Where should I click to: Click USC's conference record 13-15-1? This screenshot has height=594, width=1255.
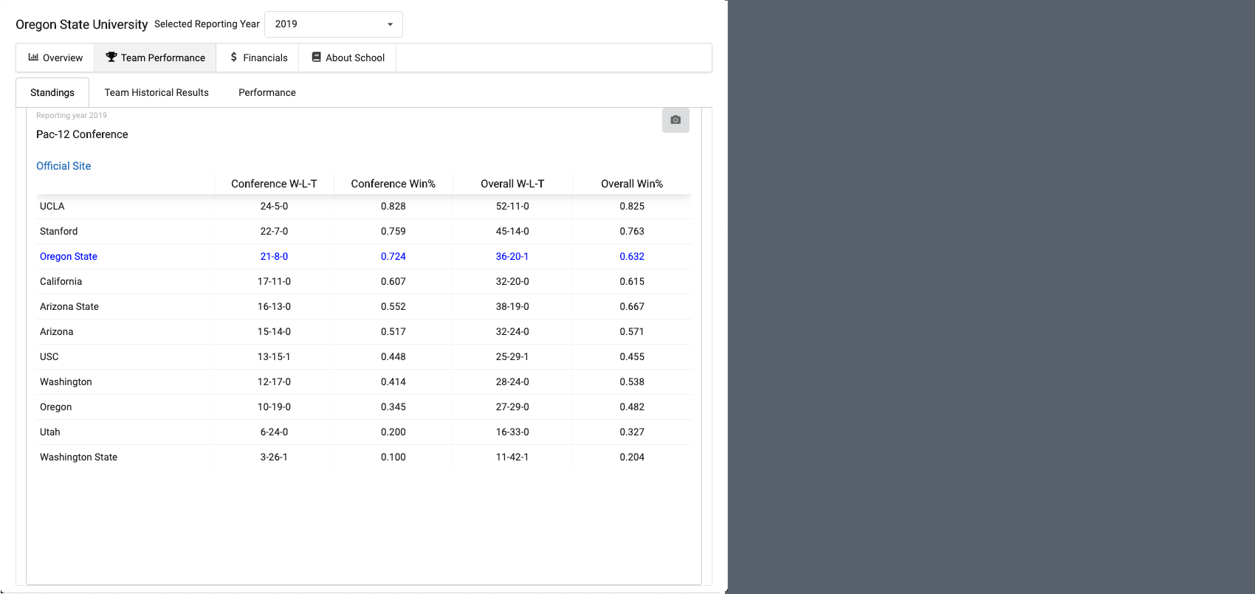click(274, 356)
